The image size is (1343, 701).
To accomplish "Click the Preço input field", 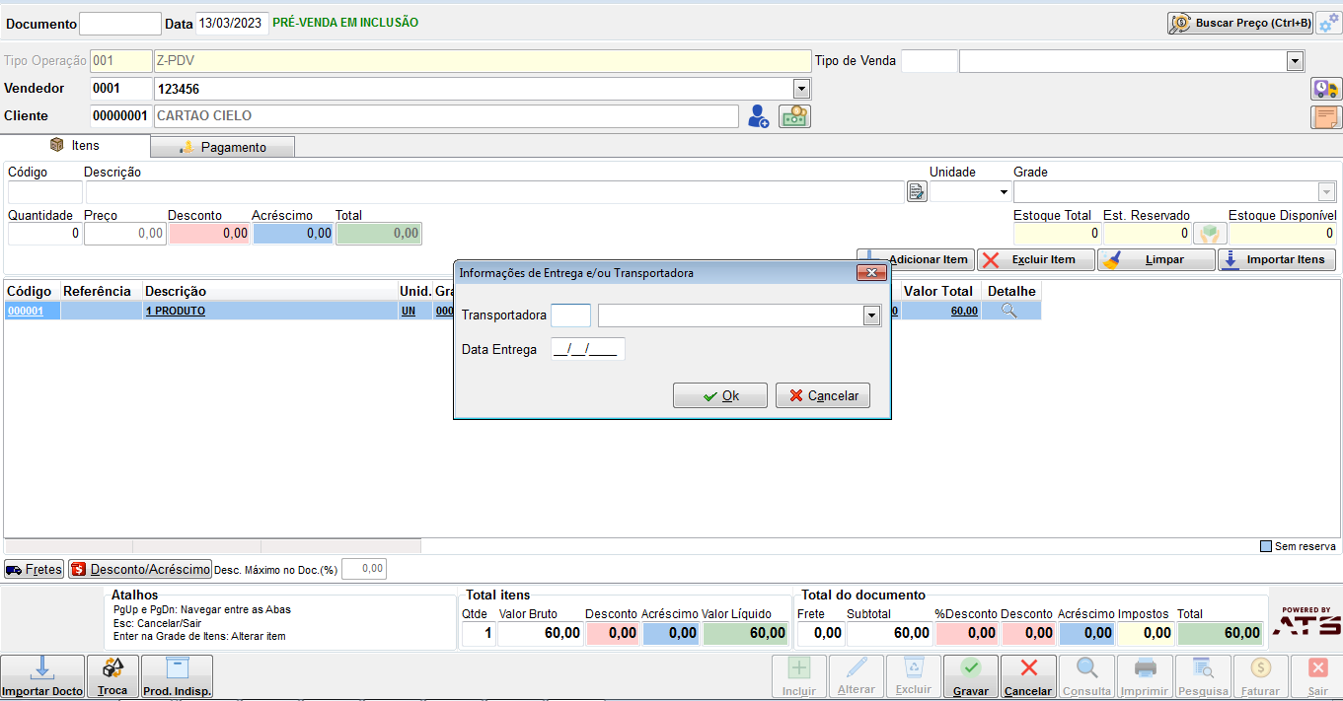I will pos(125,234).
